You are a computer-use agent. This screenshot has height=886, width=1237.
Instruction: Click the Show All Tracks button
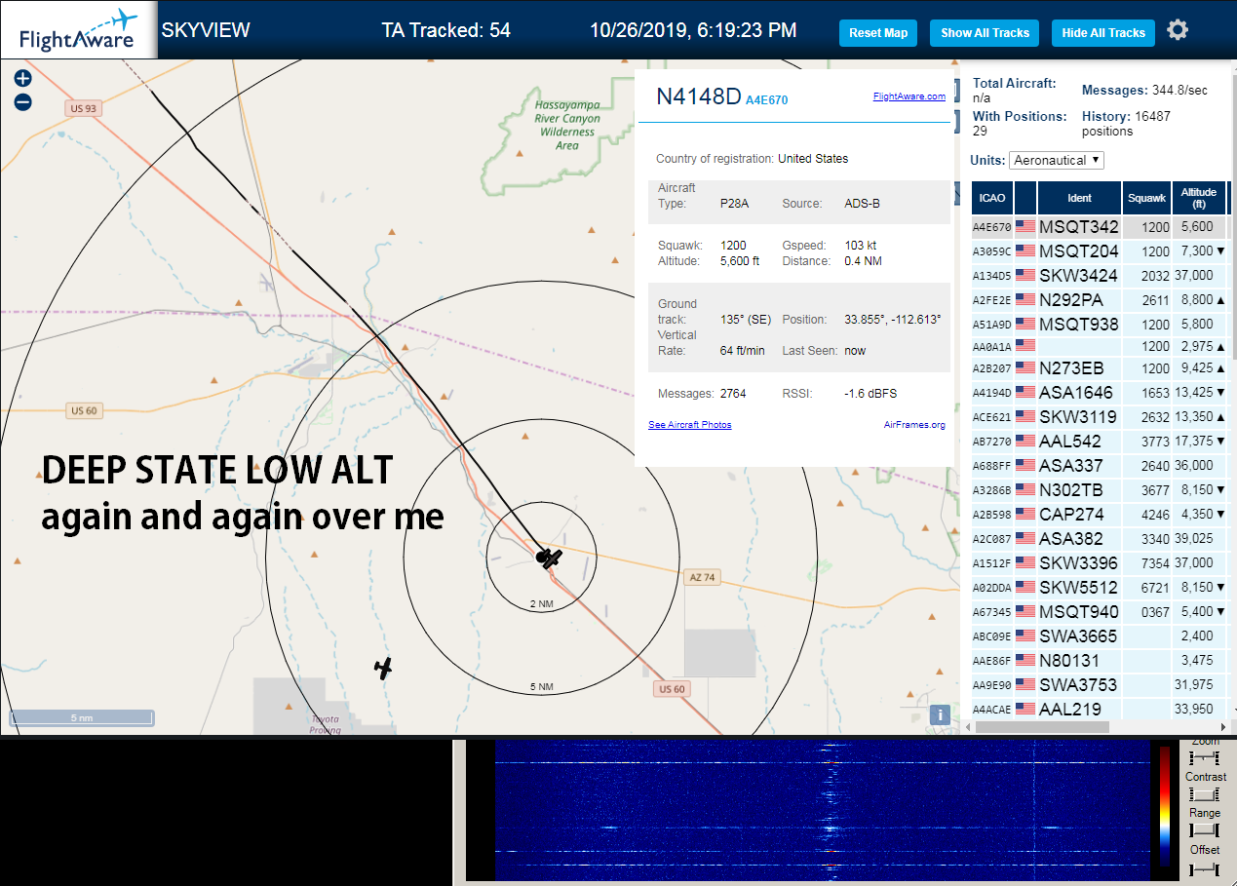(x=985, y=33)
